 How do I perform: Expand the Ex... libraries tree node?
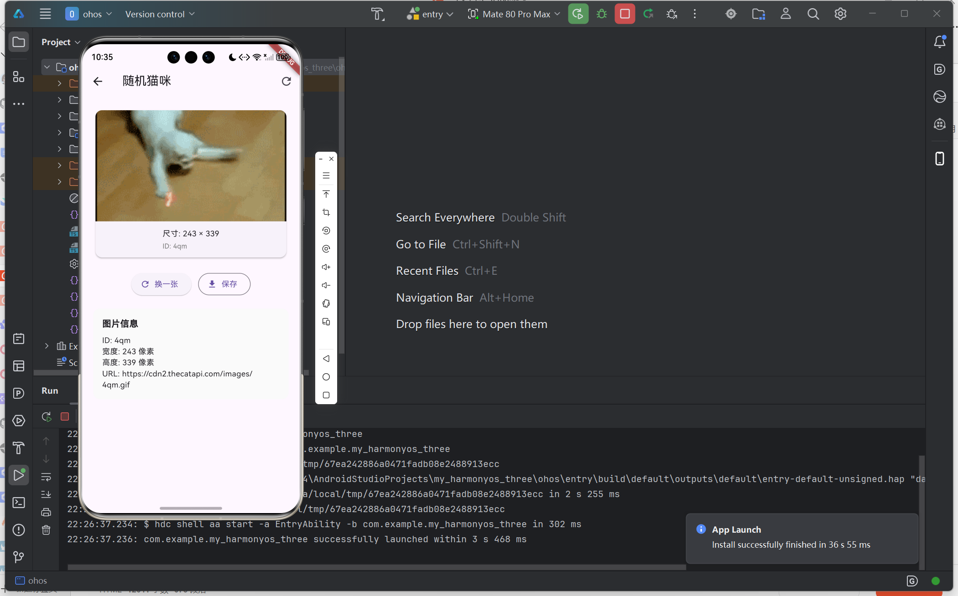click(47, 346)
